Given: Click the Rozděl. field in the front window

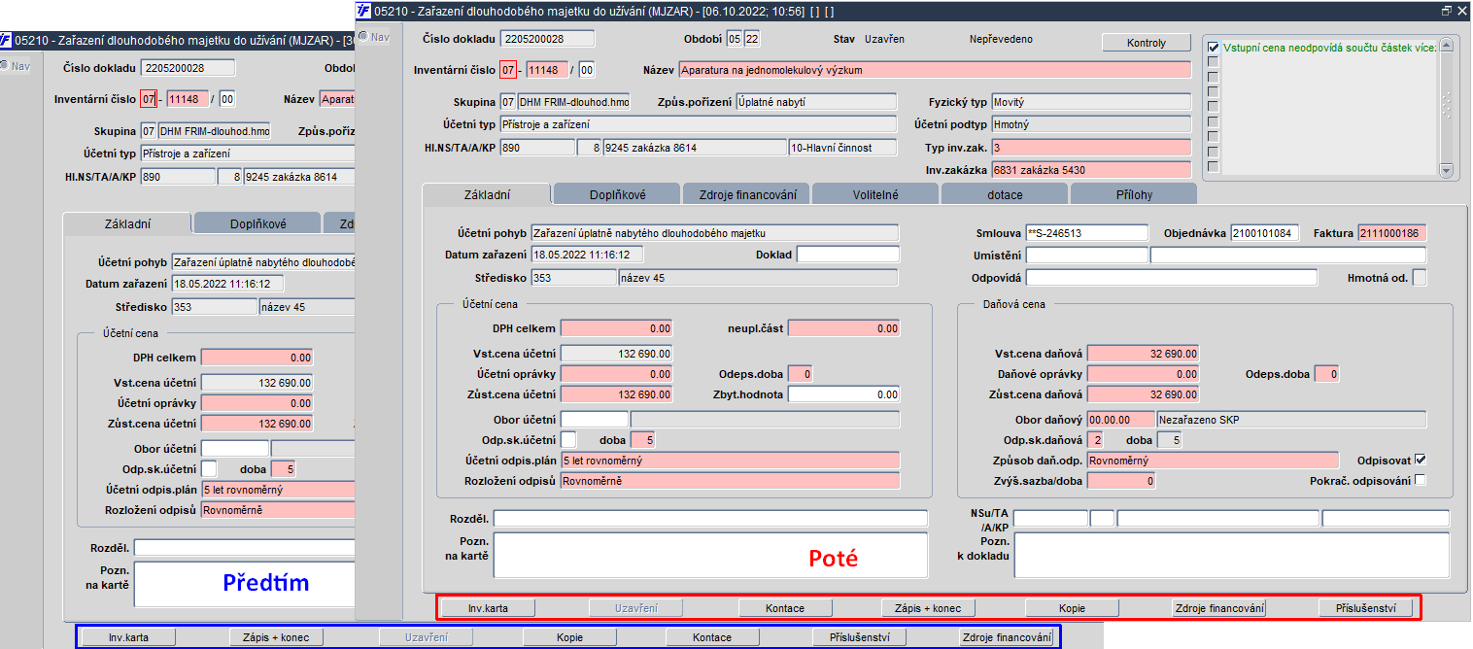Looking at the screenshot, I should pos(710,519).
